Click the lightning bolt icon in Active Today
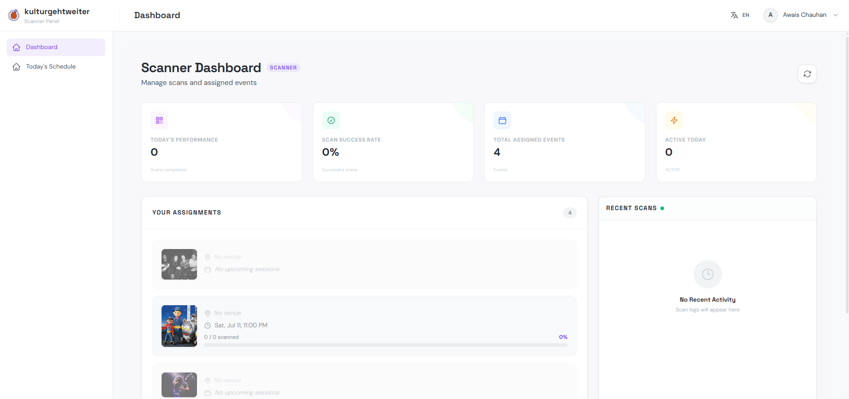This screenshot has height=399, width=849. coord(674,120)
